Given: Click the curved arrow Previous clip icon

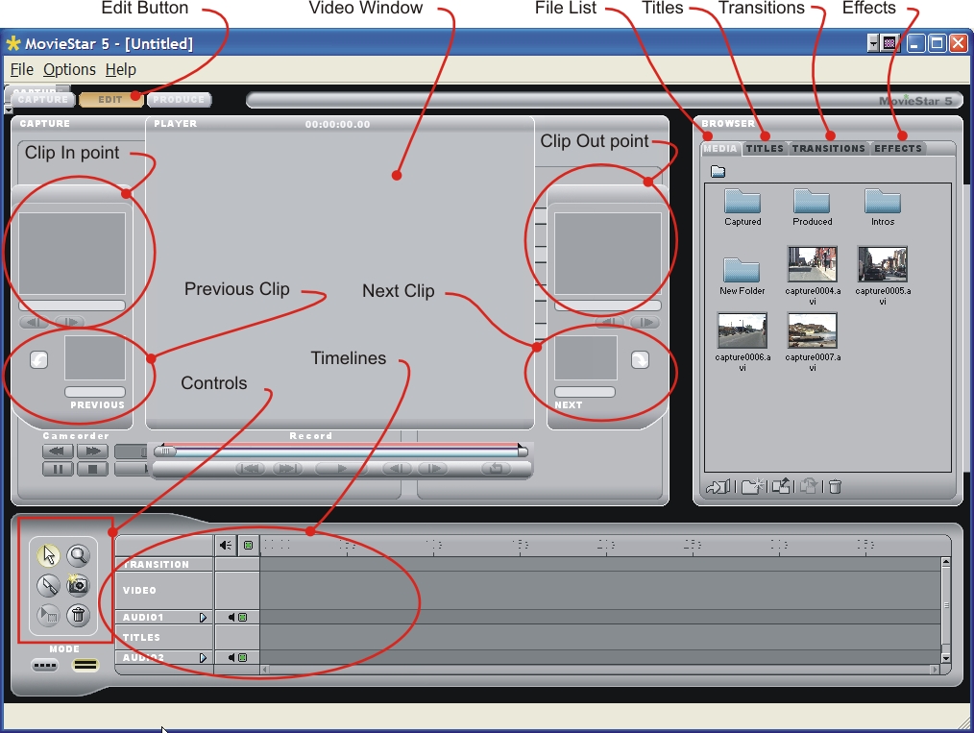Looking at the screenshot, I should point(39,359).
